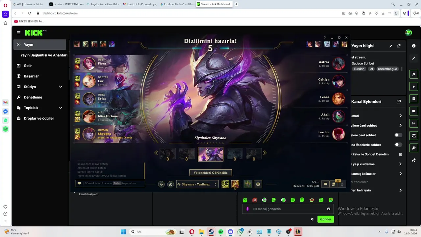The width and height of the screenshot is (421, 237).
Task: Click the screen capture icon in right sidebar
Action: (414, 74)
